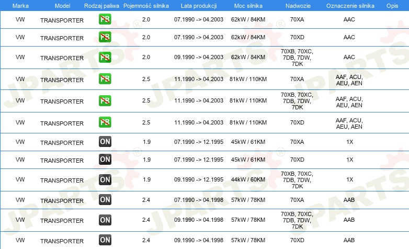The width and height of the screenshot is (409, 249).
Task: Click VW in the 2.4 70XD row
Action: point(20,240)
